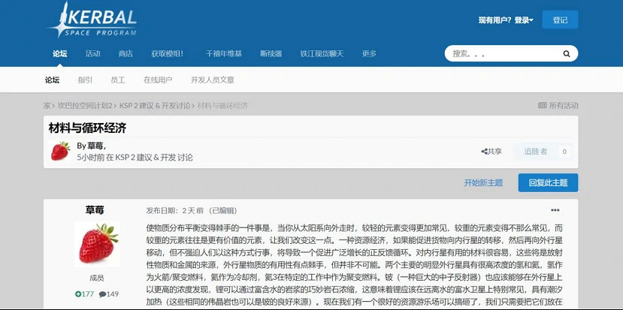Image resolution: width=623 pixels, height=310 pixels.
Task: Click the 材料与循环经济 breadcrumb text
Action: pyautogui.click(x=222, y=106)
